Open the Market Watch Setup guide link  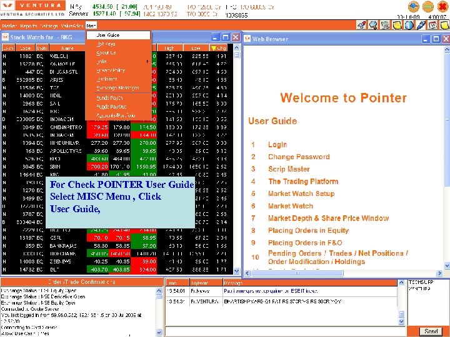pos(301,193)
